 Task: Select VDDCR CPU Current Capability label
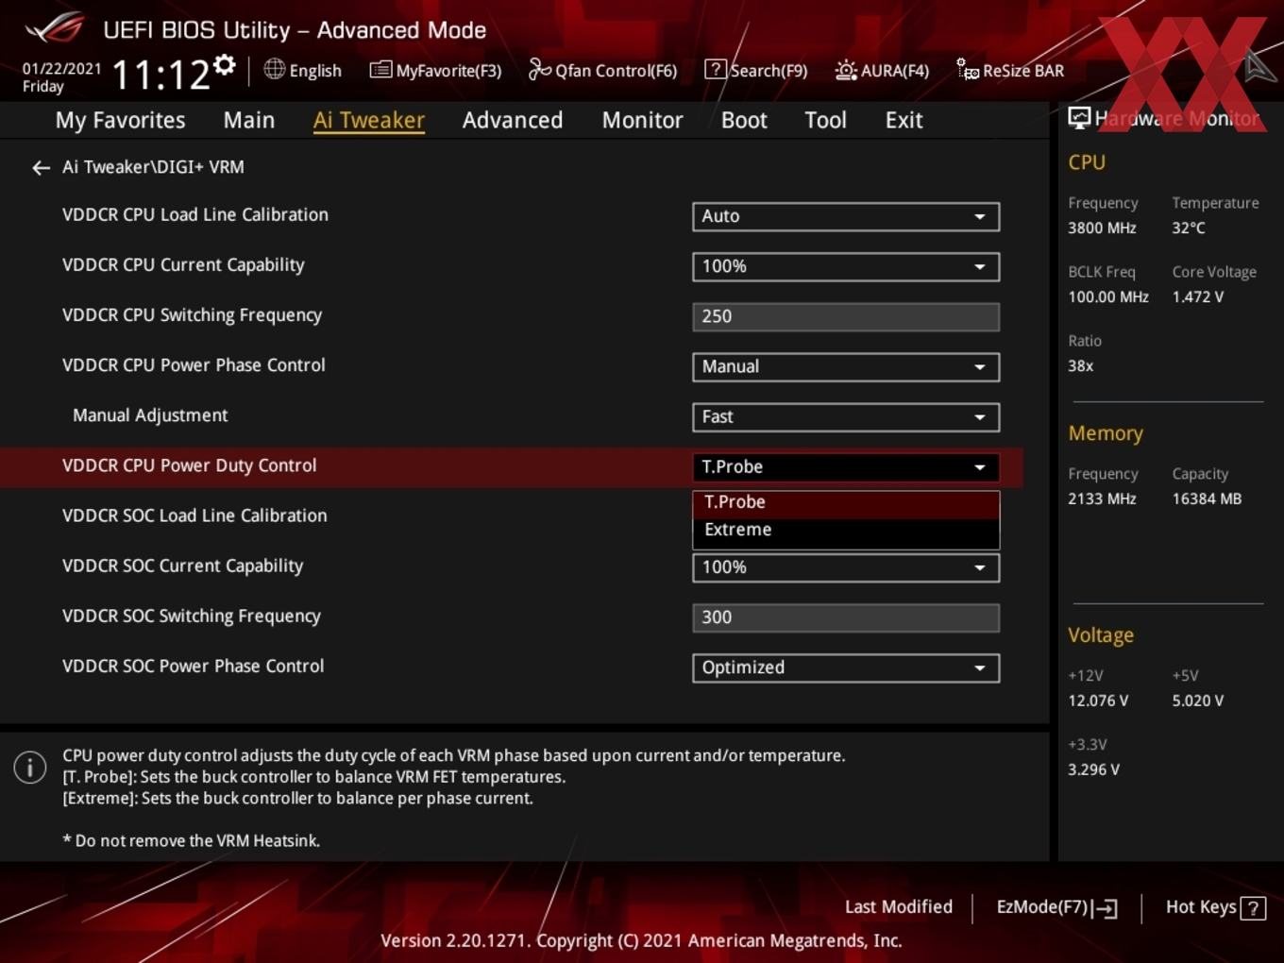pos(183,265)
